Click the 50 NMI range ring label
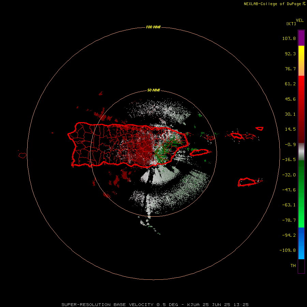Screen dimensions: 307x307 point(153,90)
